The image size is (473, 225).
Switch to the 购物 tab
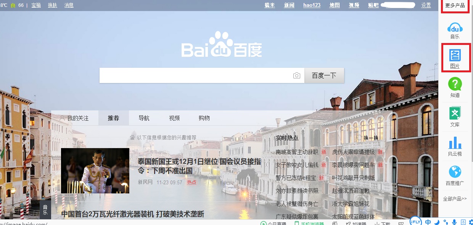point(204,118)
